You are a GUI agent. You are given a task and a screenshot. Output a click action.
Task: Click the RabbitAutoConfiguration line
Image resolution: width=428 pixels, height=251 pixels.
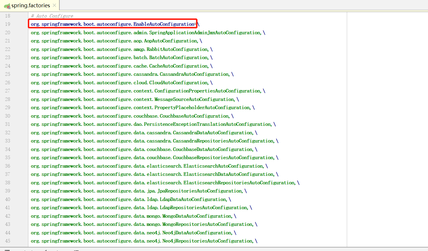click(122, 49)
